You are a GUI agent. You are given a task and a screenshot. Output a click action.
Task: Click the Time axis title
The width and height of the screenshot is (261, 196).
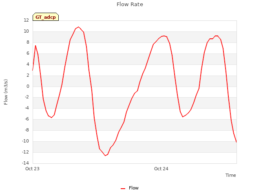(231, 175)
